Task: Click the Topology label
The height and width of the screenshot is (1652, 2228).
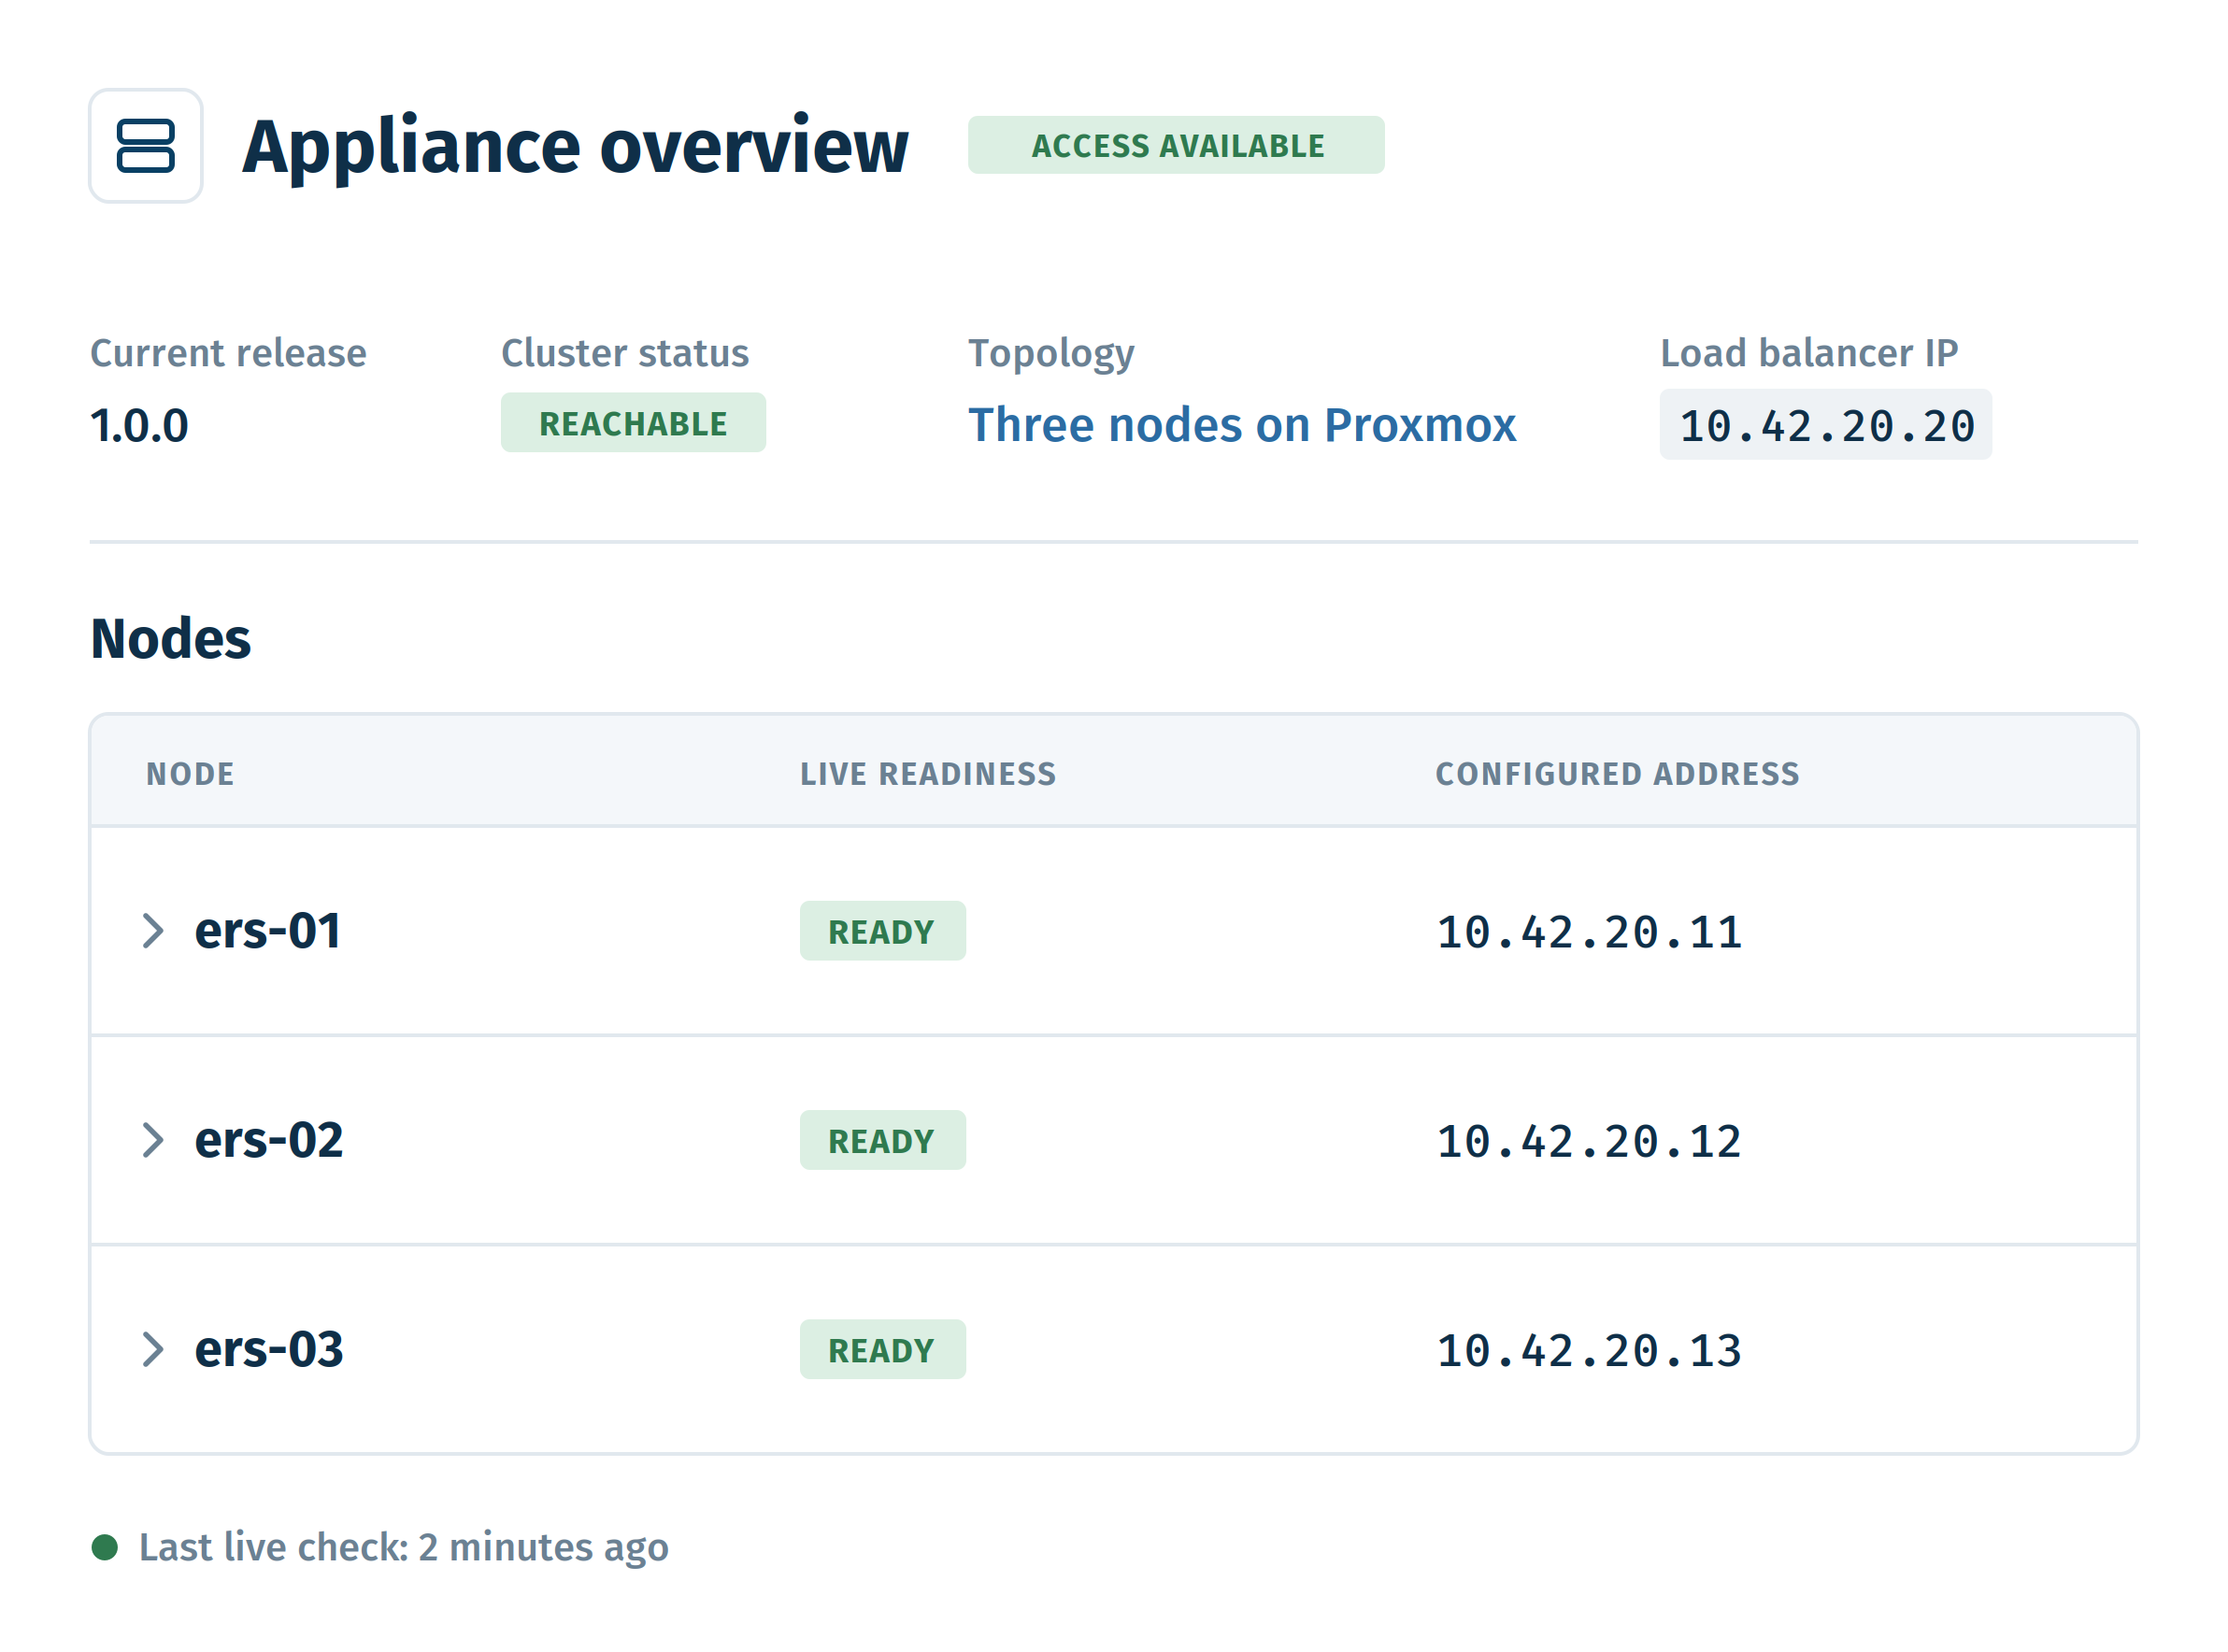Action: tap(1051, 355)
